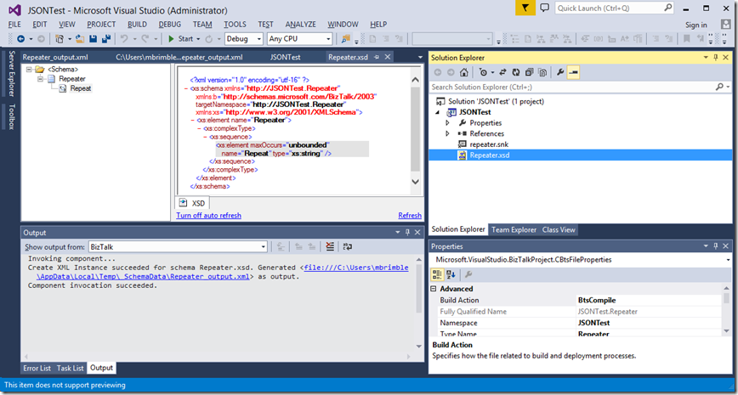This screenshot has width=738, height=395.
Task: Pin the Output panel with auto-hide icon
Action: pyautogui.click(x=408, y=233)
